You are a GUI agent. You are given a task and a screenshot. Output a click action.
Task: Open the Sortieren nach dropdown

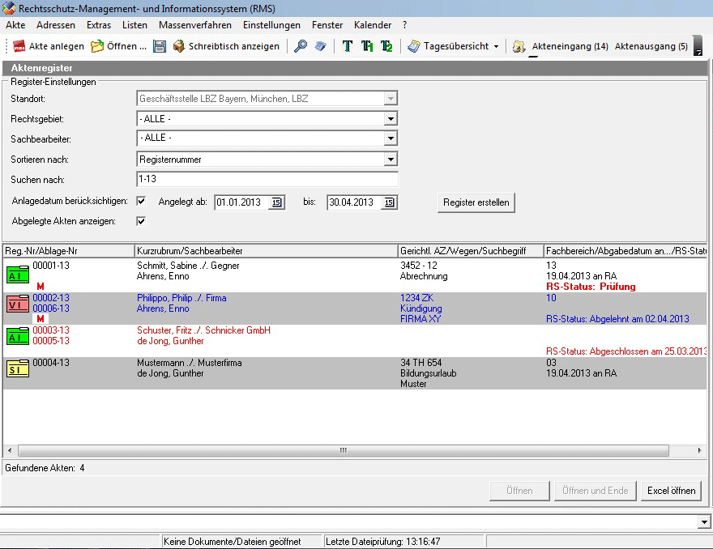391,160
